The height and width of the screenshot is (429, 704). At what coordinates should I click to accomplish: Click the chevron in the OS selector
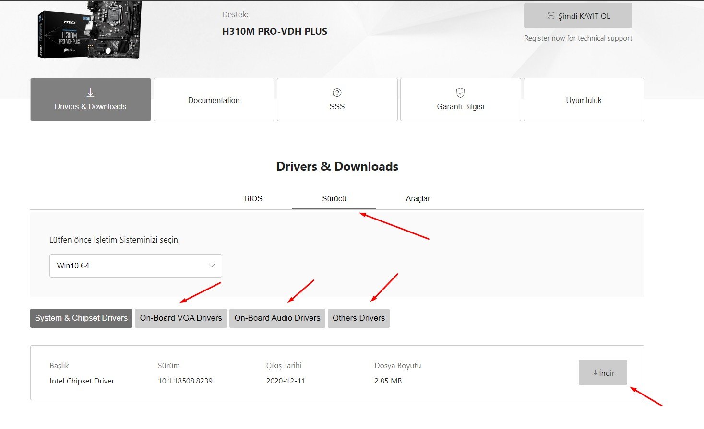(x=212, y=266)
